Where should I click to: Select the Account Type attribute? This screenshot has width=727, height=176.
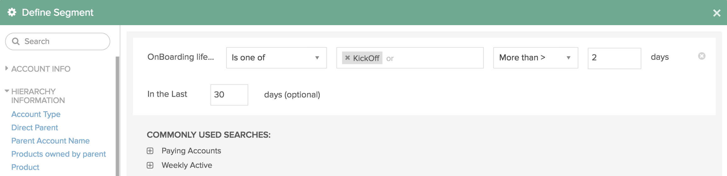click(x=36, y=114)
